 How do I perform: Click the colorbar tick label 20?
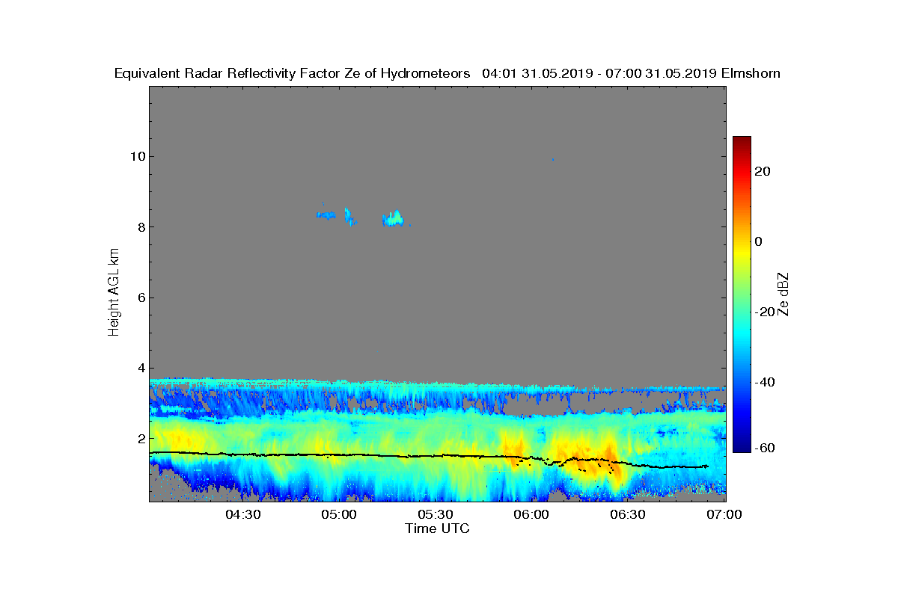(x=763, y=171)
